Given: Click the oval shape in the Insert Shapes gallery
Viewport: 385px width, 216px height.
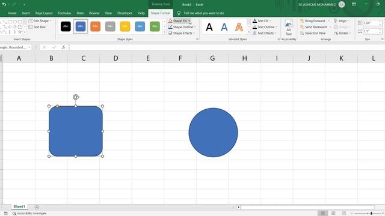Looking at the screenshot, I should pos(14,22).
